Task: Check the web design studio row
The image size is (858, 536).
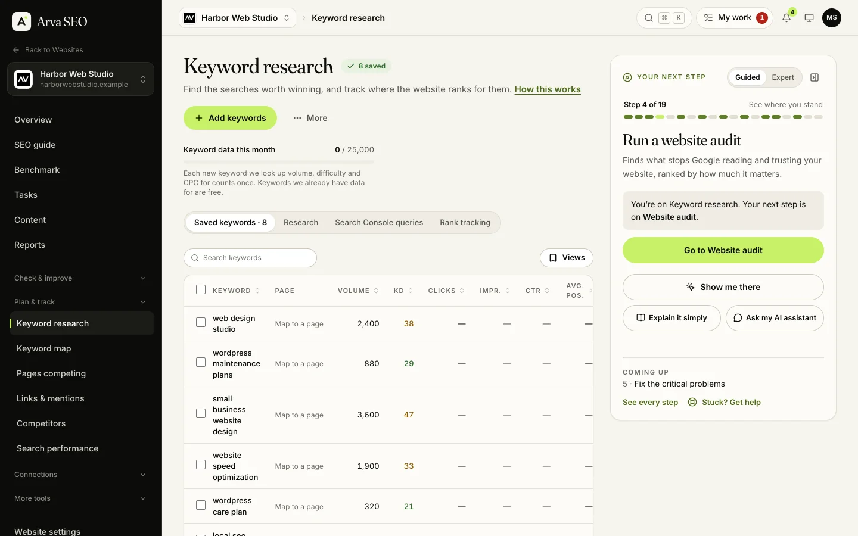Action: (201, 323)
